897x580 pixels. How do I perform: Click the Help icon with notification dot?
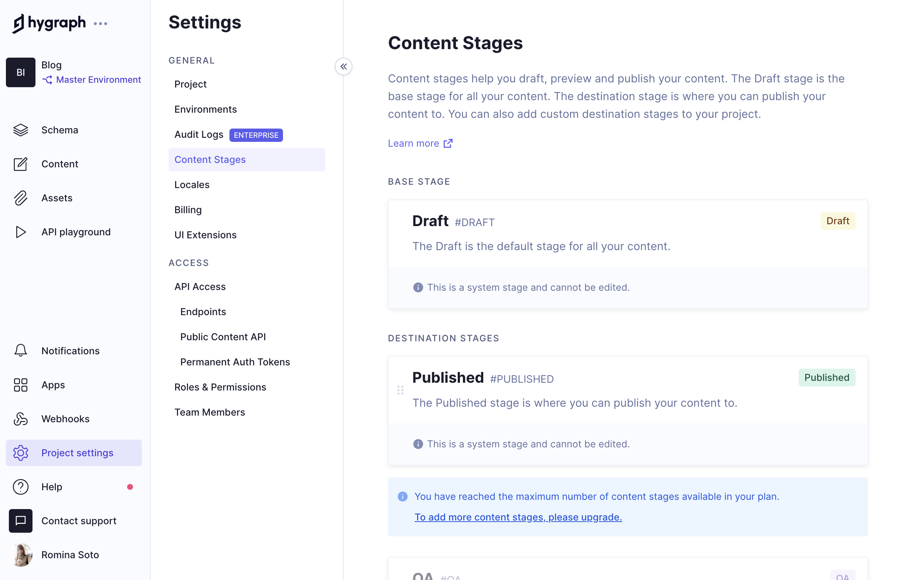(x=20, y=487)
